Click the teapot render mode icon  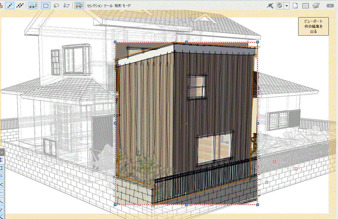point(316,6)
